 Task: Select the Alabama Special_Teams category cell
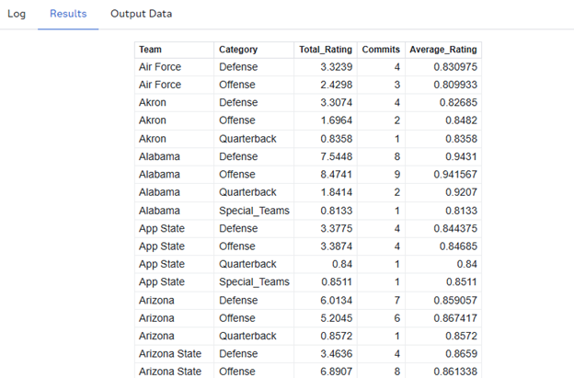point(253,211)
